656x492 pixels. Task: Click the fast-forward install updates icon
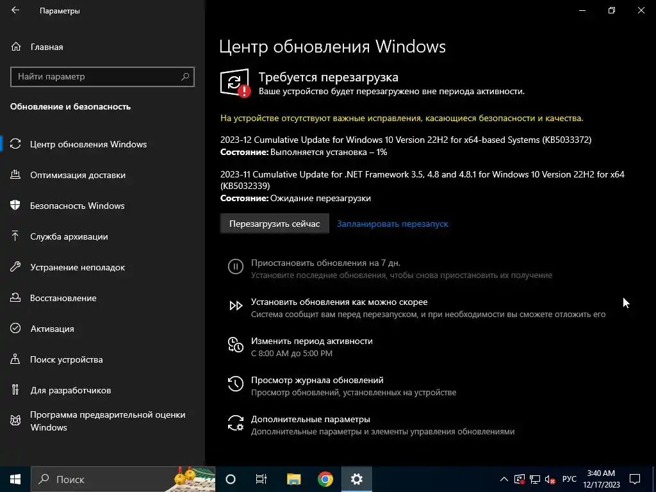point(236,306)
